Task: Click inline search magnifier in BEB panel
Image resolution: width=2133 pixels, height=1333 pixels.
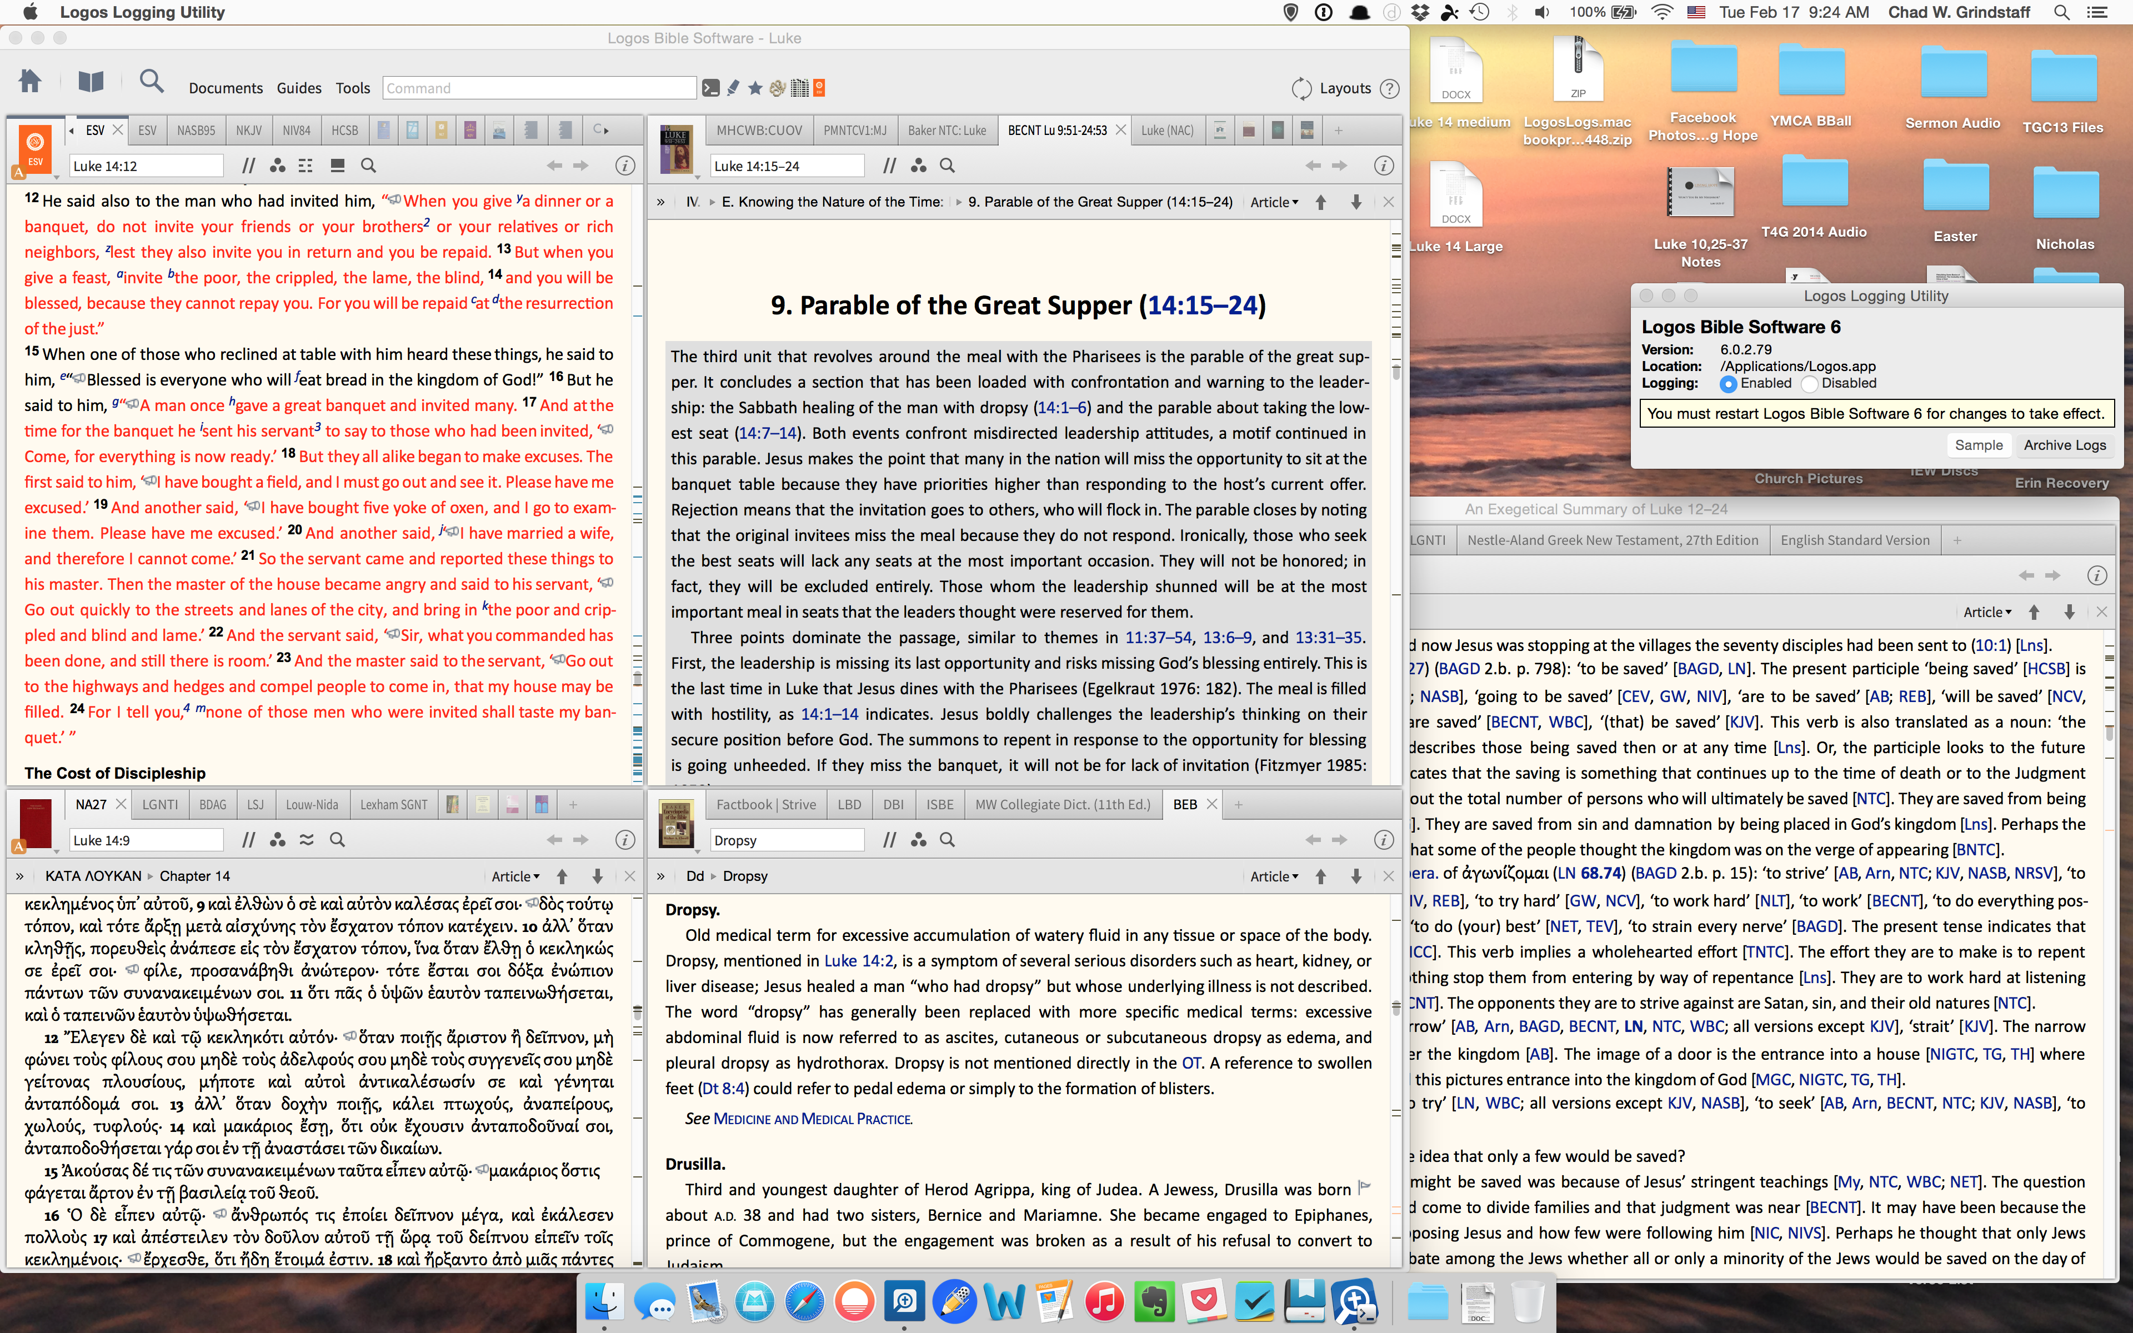Action: pyautogui.click(x=948, y=840)
